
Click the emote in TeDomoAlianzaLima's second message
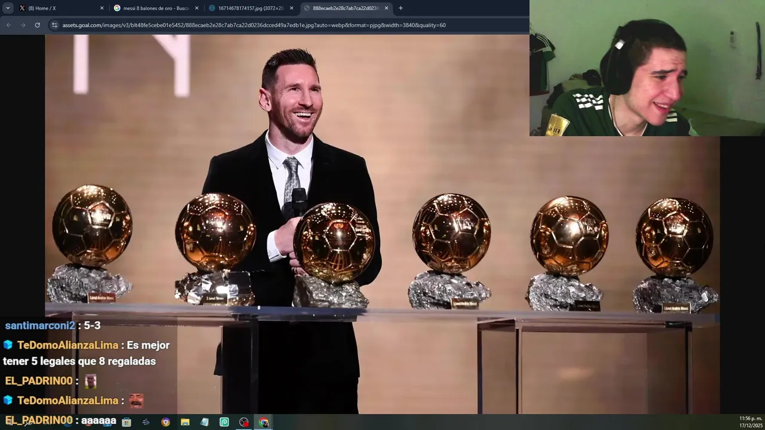pos(136,401)
